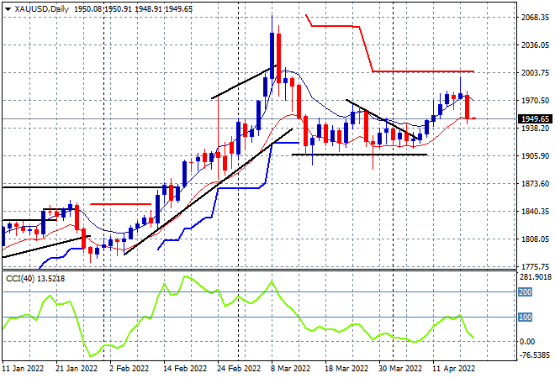The height and width of the screenshot is (378, 555).
Task: Click the triangle arrow beside XAUUSD,Daily
Action: (8, 9)
